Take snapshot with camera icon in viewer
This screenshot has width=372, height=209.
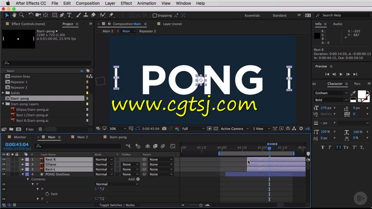coord(164,129)
